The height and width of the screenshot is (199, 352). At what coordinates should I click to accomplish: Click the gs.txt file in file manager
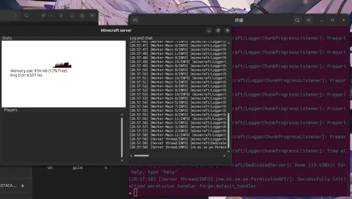point(78,168)
